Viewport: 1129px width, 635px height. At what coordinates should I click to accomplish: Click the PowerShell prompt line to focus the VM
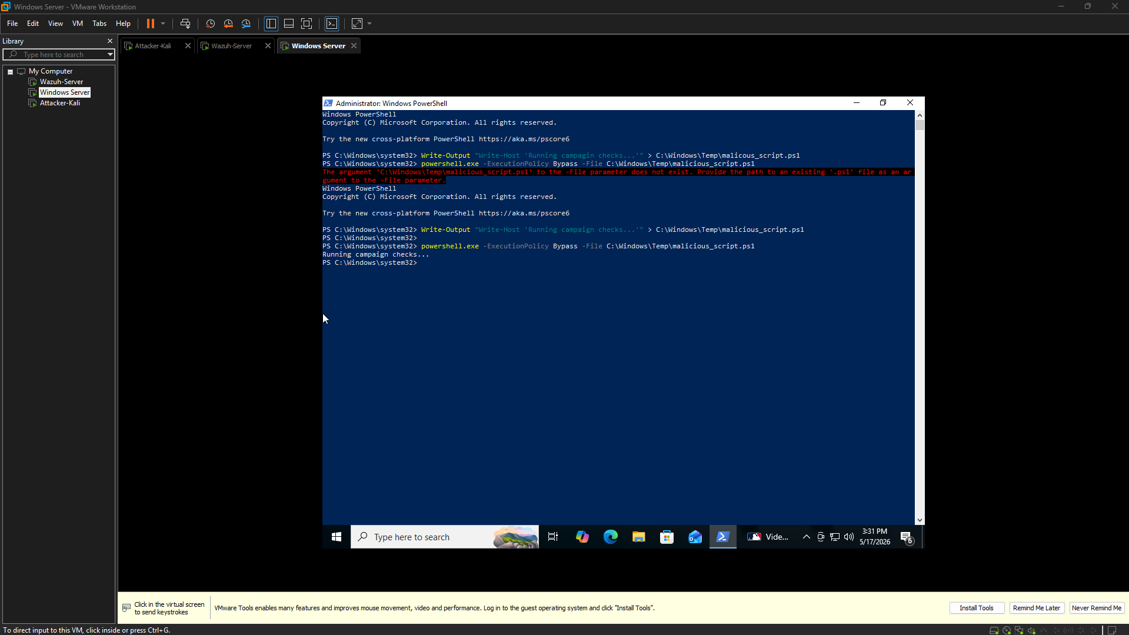(369, 263)
